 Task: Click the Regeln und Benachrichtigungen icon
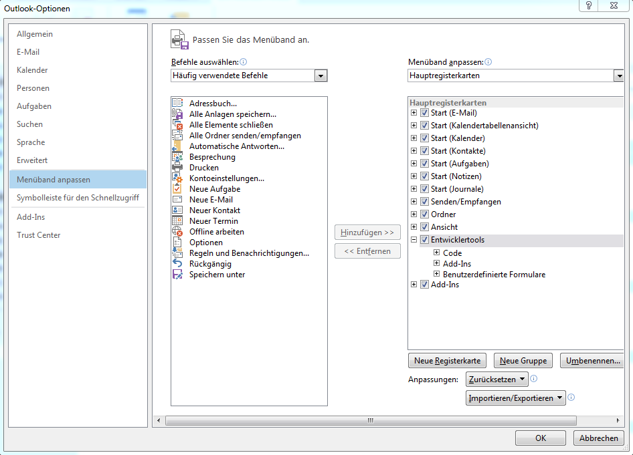(x=177, y=253)
